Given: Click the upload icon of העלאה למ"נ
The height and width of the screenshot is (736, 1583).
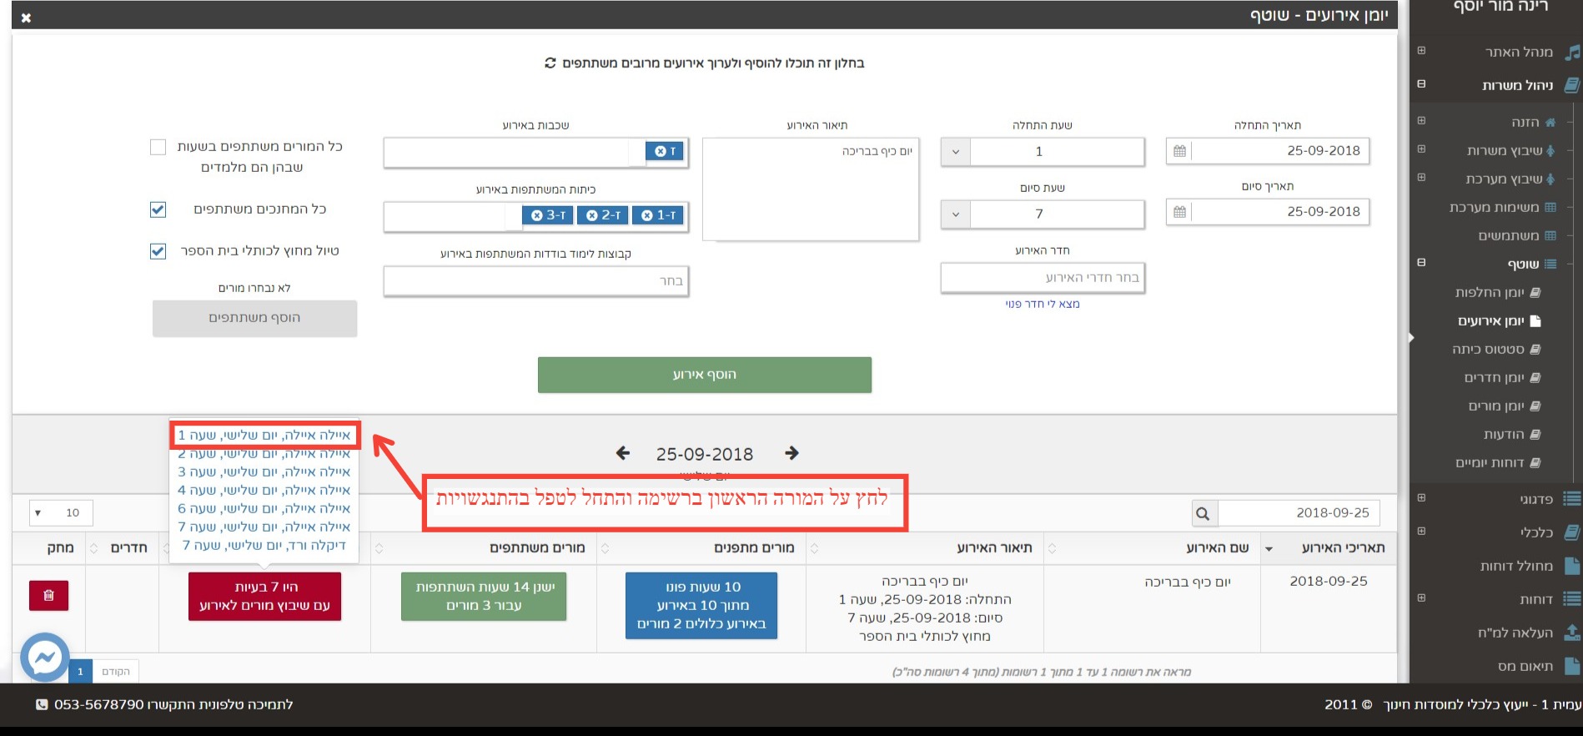Looking at the screenshot, I should coord(1572,633).
